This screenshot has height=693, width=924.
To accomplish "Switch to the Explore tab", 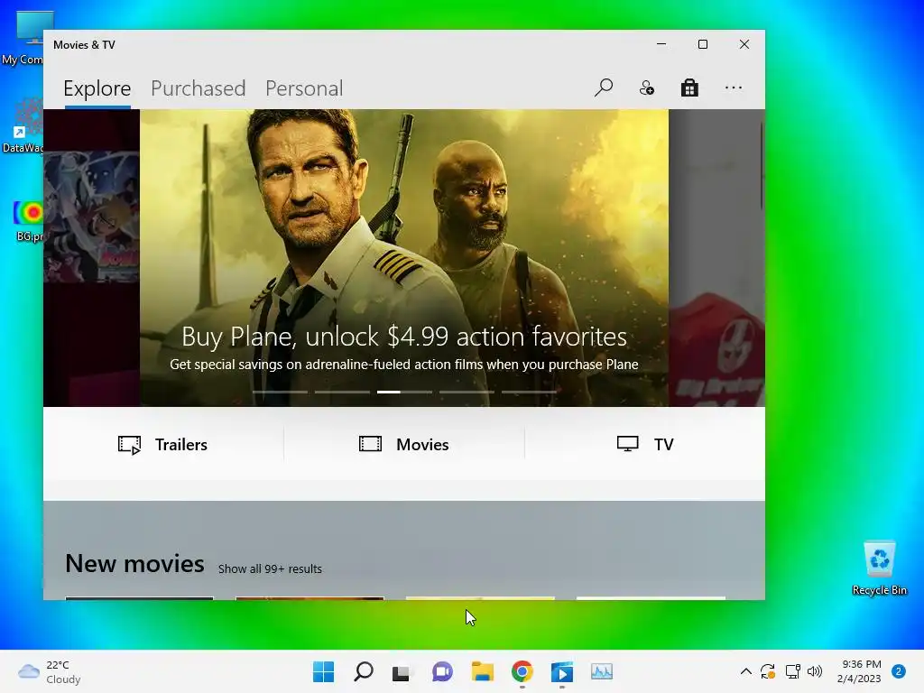I will [97, 88].
